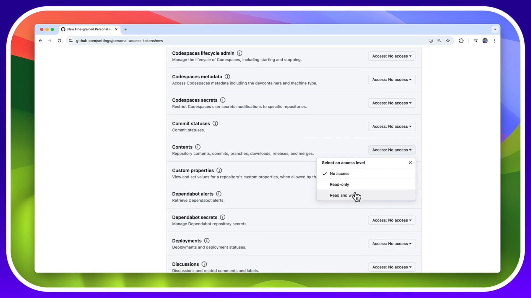Open access dropdown for Deployments
Image resolution: width=531 pixels, height=298 pixels.
(x=392, y=244)
